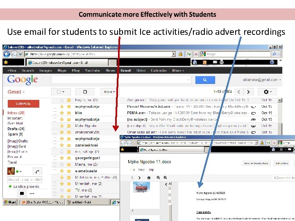Viewport: 295px width, 221px height.
Task: Tick the select-all checkbox above the inbox list
Action: pyautogui.click(x=59, y=92)
